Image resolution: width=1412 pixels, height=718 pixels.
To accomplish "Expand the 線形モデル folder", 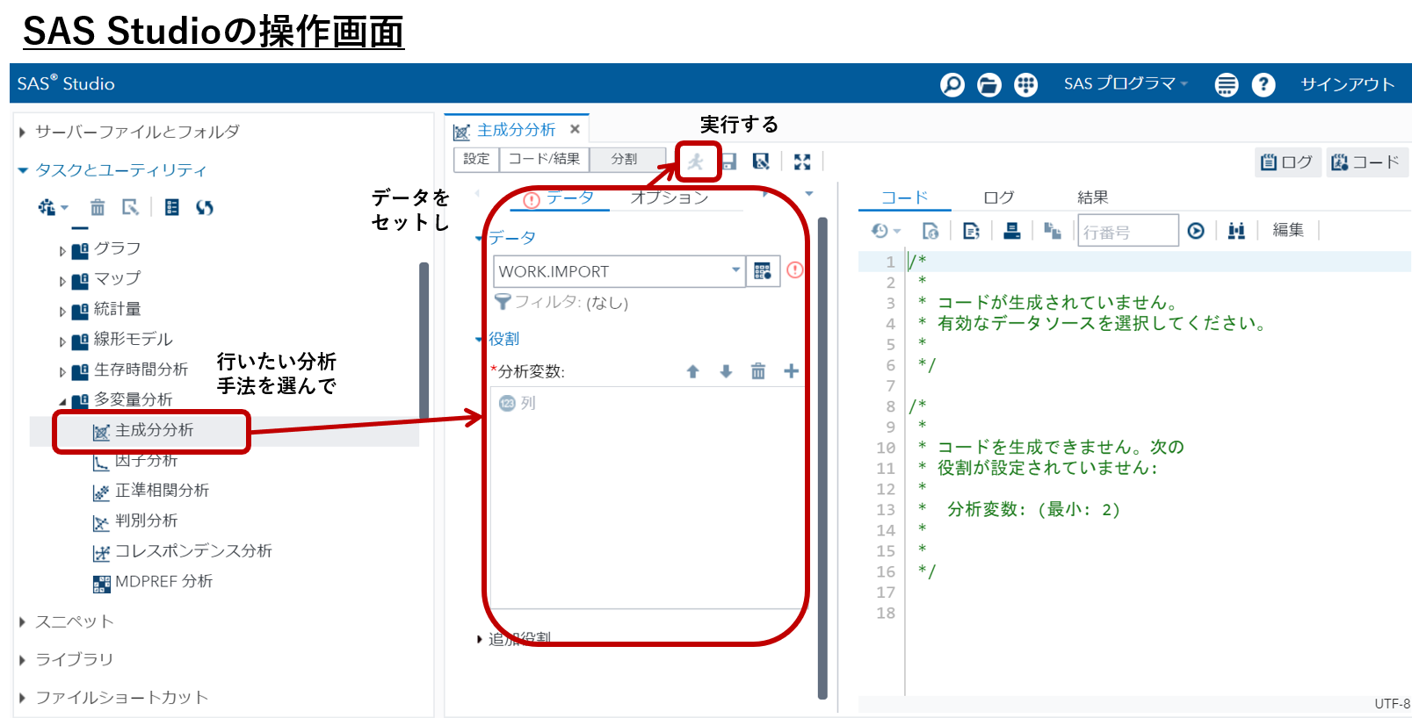I will tap(62, 341).
